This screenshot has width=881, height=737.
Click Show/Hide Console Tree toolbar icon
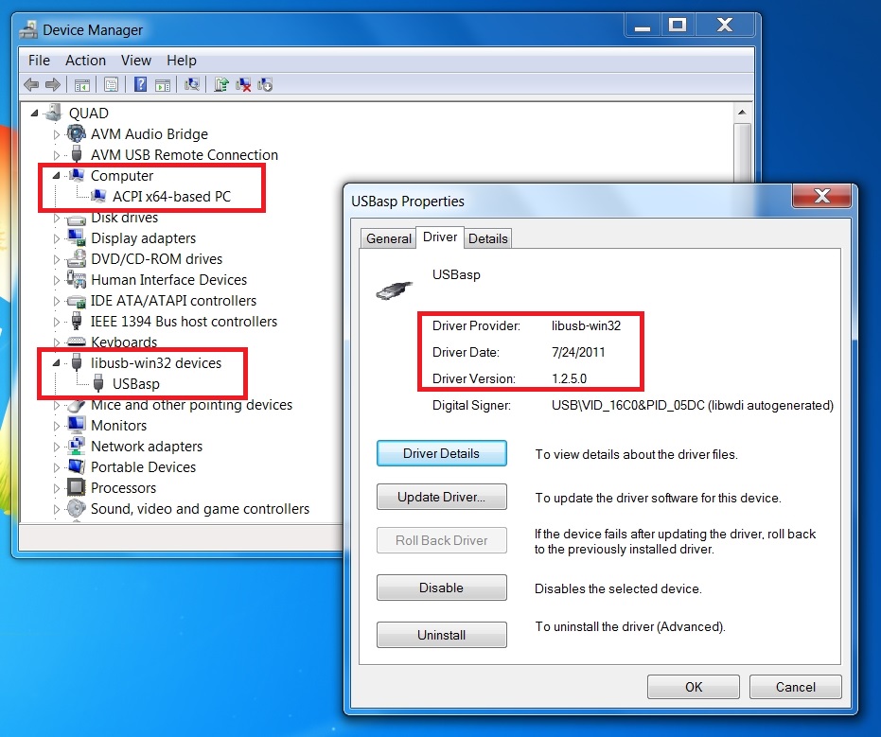pyautogui.click(x=82, y=85)
